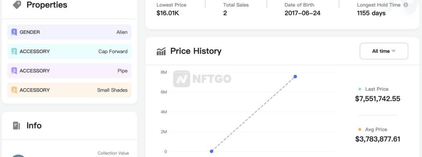Click the lowest data point on price chart
Image resolution: width=422 pixels, height=157 pixels.
coord(211,151)
